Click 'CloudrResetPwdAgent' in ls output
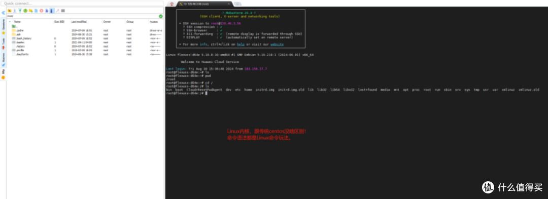548x199 pixels. pyautogui.click(x=204, y=90)
